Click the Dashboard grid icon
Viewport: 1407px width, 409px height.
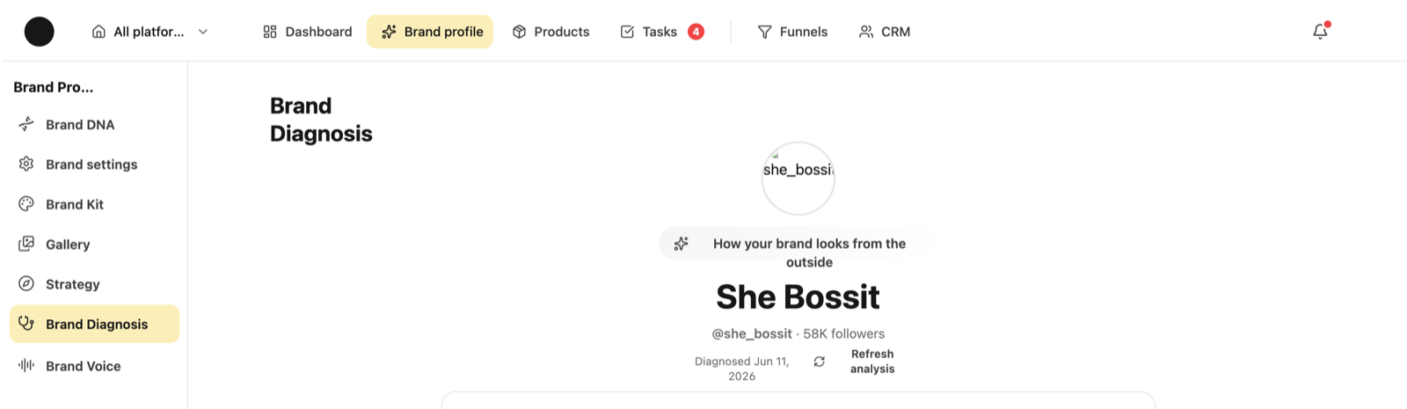(270, 32)
